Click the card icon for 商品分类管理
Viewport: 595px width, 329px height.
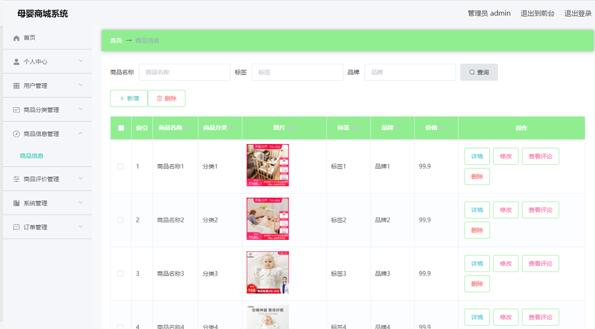16,110
